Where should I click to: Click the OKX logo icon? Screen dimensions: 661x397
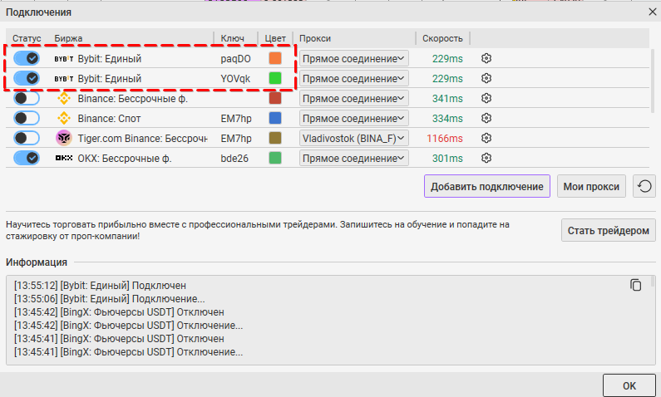(x=64, y=158)
